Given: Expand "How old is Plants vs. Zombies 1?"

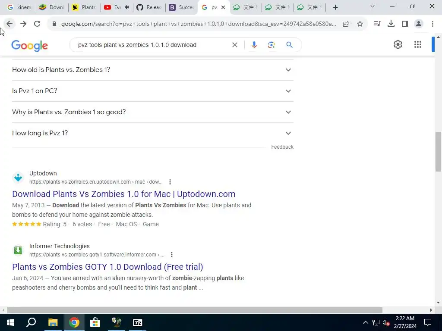Looking at the screenshot, I should (x=152, y=70).
